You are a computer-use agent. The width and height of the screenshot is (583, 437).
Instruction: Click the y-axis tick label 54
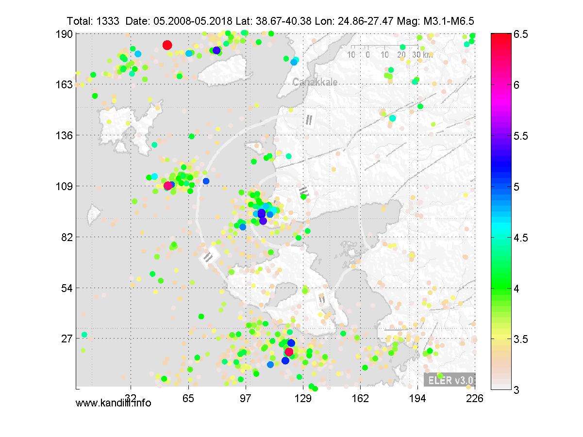(x=67, y=288)
